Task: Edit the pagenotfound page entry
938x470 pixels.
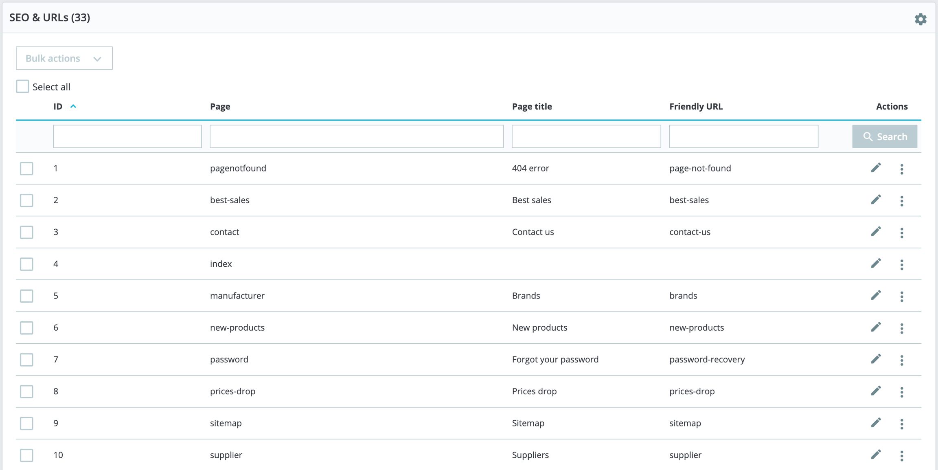Action: tap(876, 168)
